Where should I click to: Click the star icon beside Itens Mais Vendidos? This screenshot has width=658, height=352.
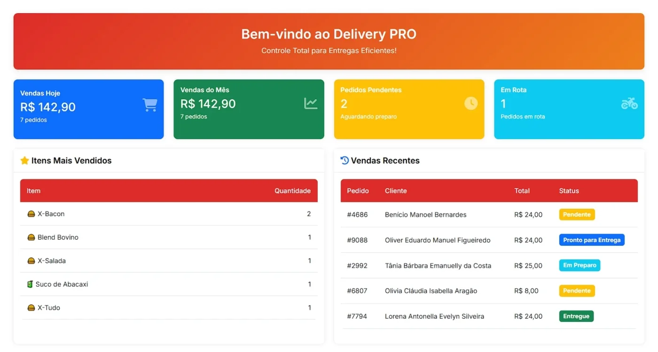[x=25, y=161]
